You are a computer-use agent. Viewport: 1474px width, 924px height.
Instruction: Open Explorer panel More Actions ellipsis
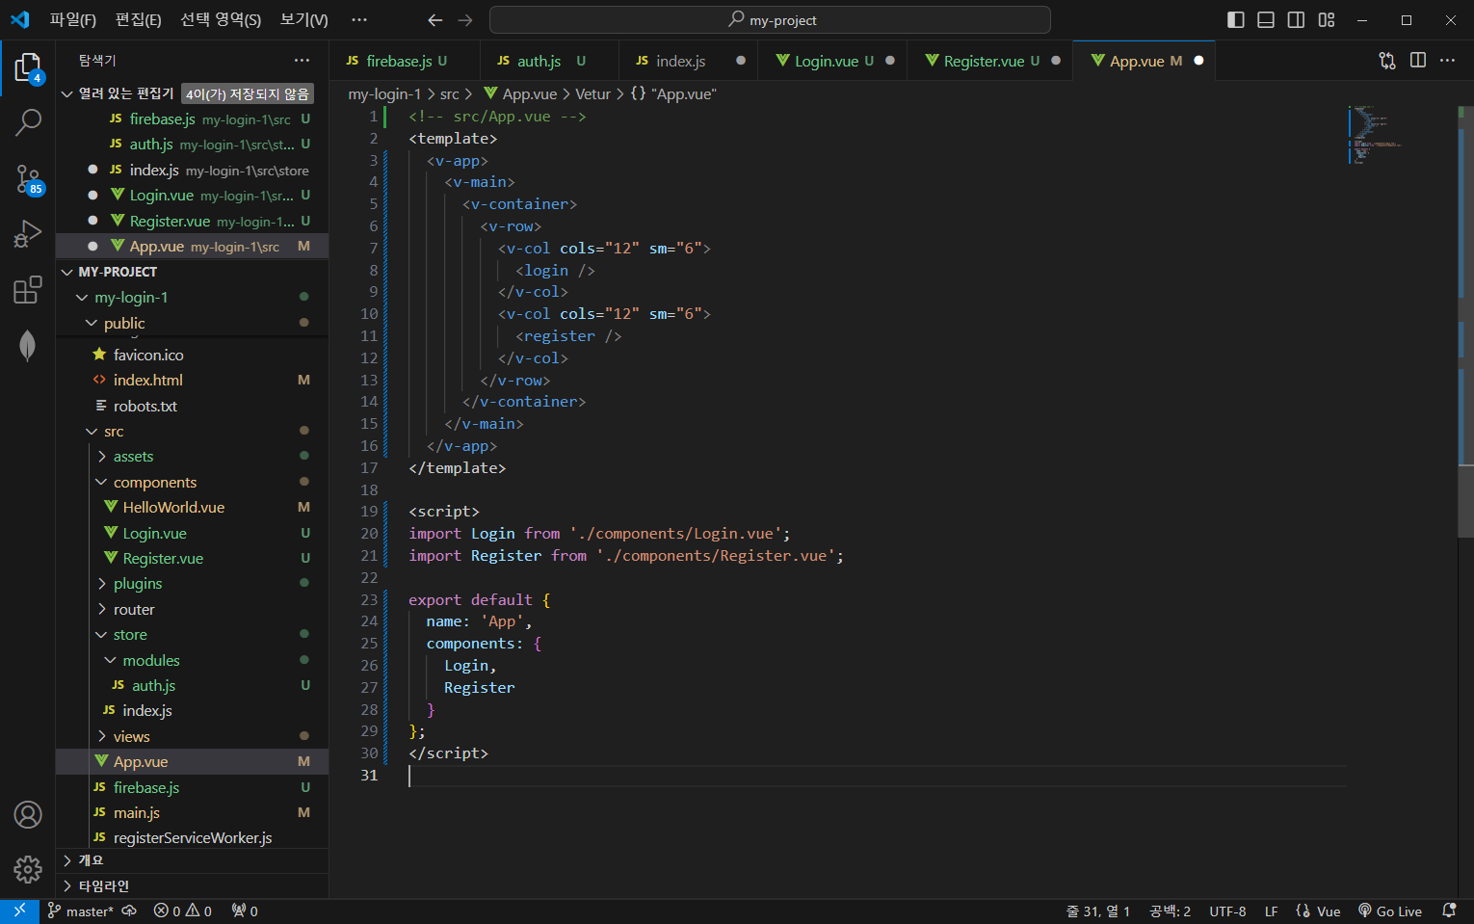[x=303, y=61]
